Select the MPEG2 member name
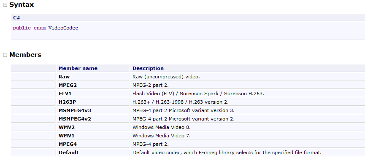 click(68, 85)
